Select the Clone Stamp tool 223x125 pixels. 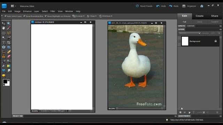[3, 57]
